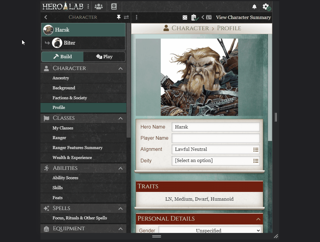Pin the Character navigation panel
Screen dimensions: 320x242
(118, 17)
